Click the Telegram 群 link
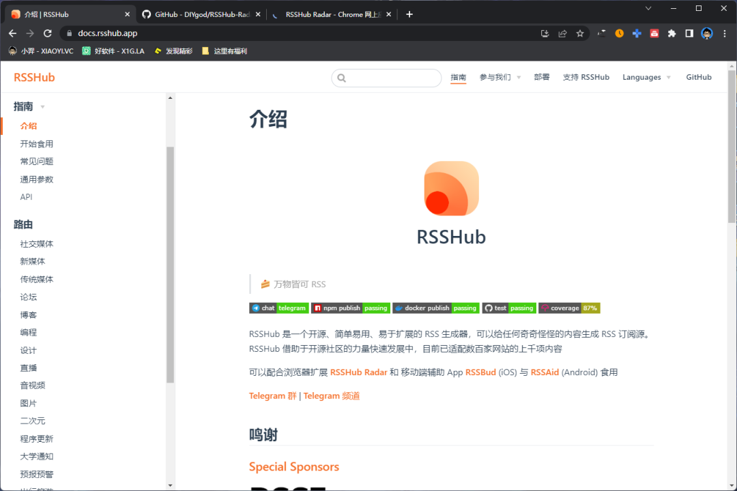Image resolution: width=737 pixels, height=491 pixels. point(272,396)
